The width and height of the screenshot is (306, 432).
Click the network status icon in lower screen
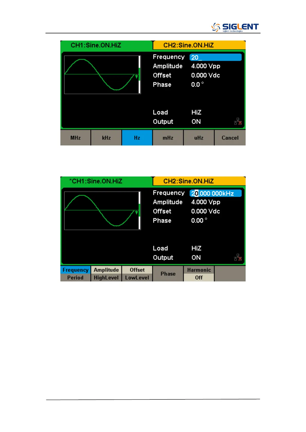(238, 257)
